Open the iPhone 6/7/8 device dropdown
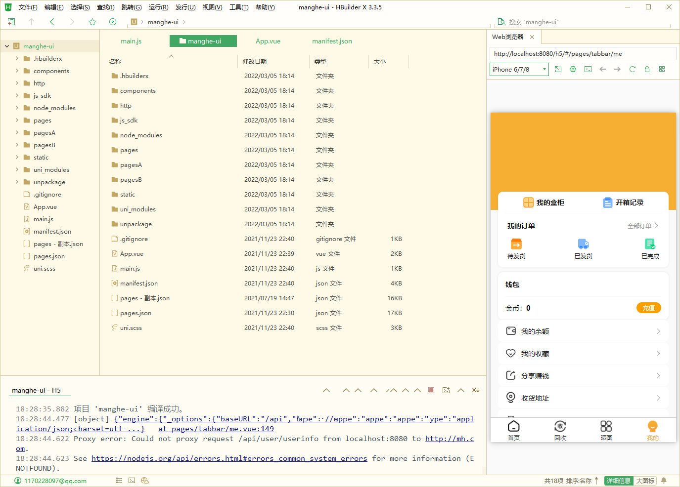Screen dimensions: 680x487 click(x=519, y=70)
